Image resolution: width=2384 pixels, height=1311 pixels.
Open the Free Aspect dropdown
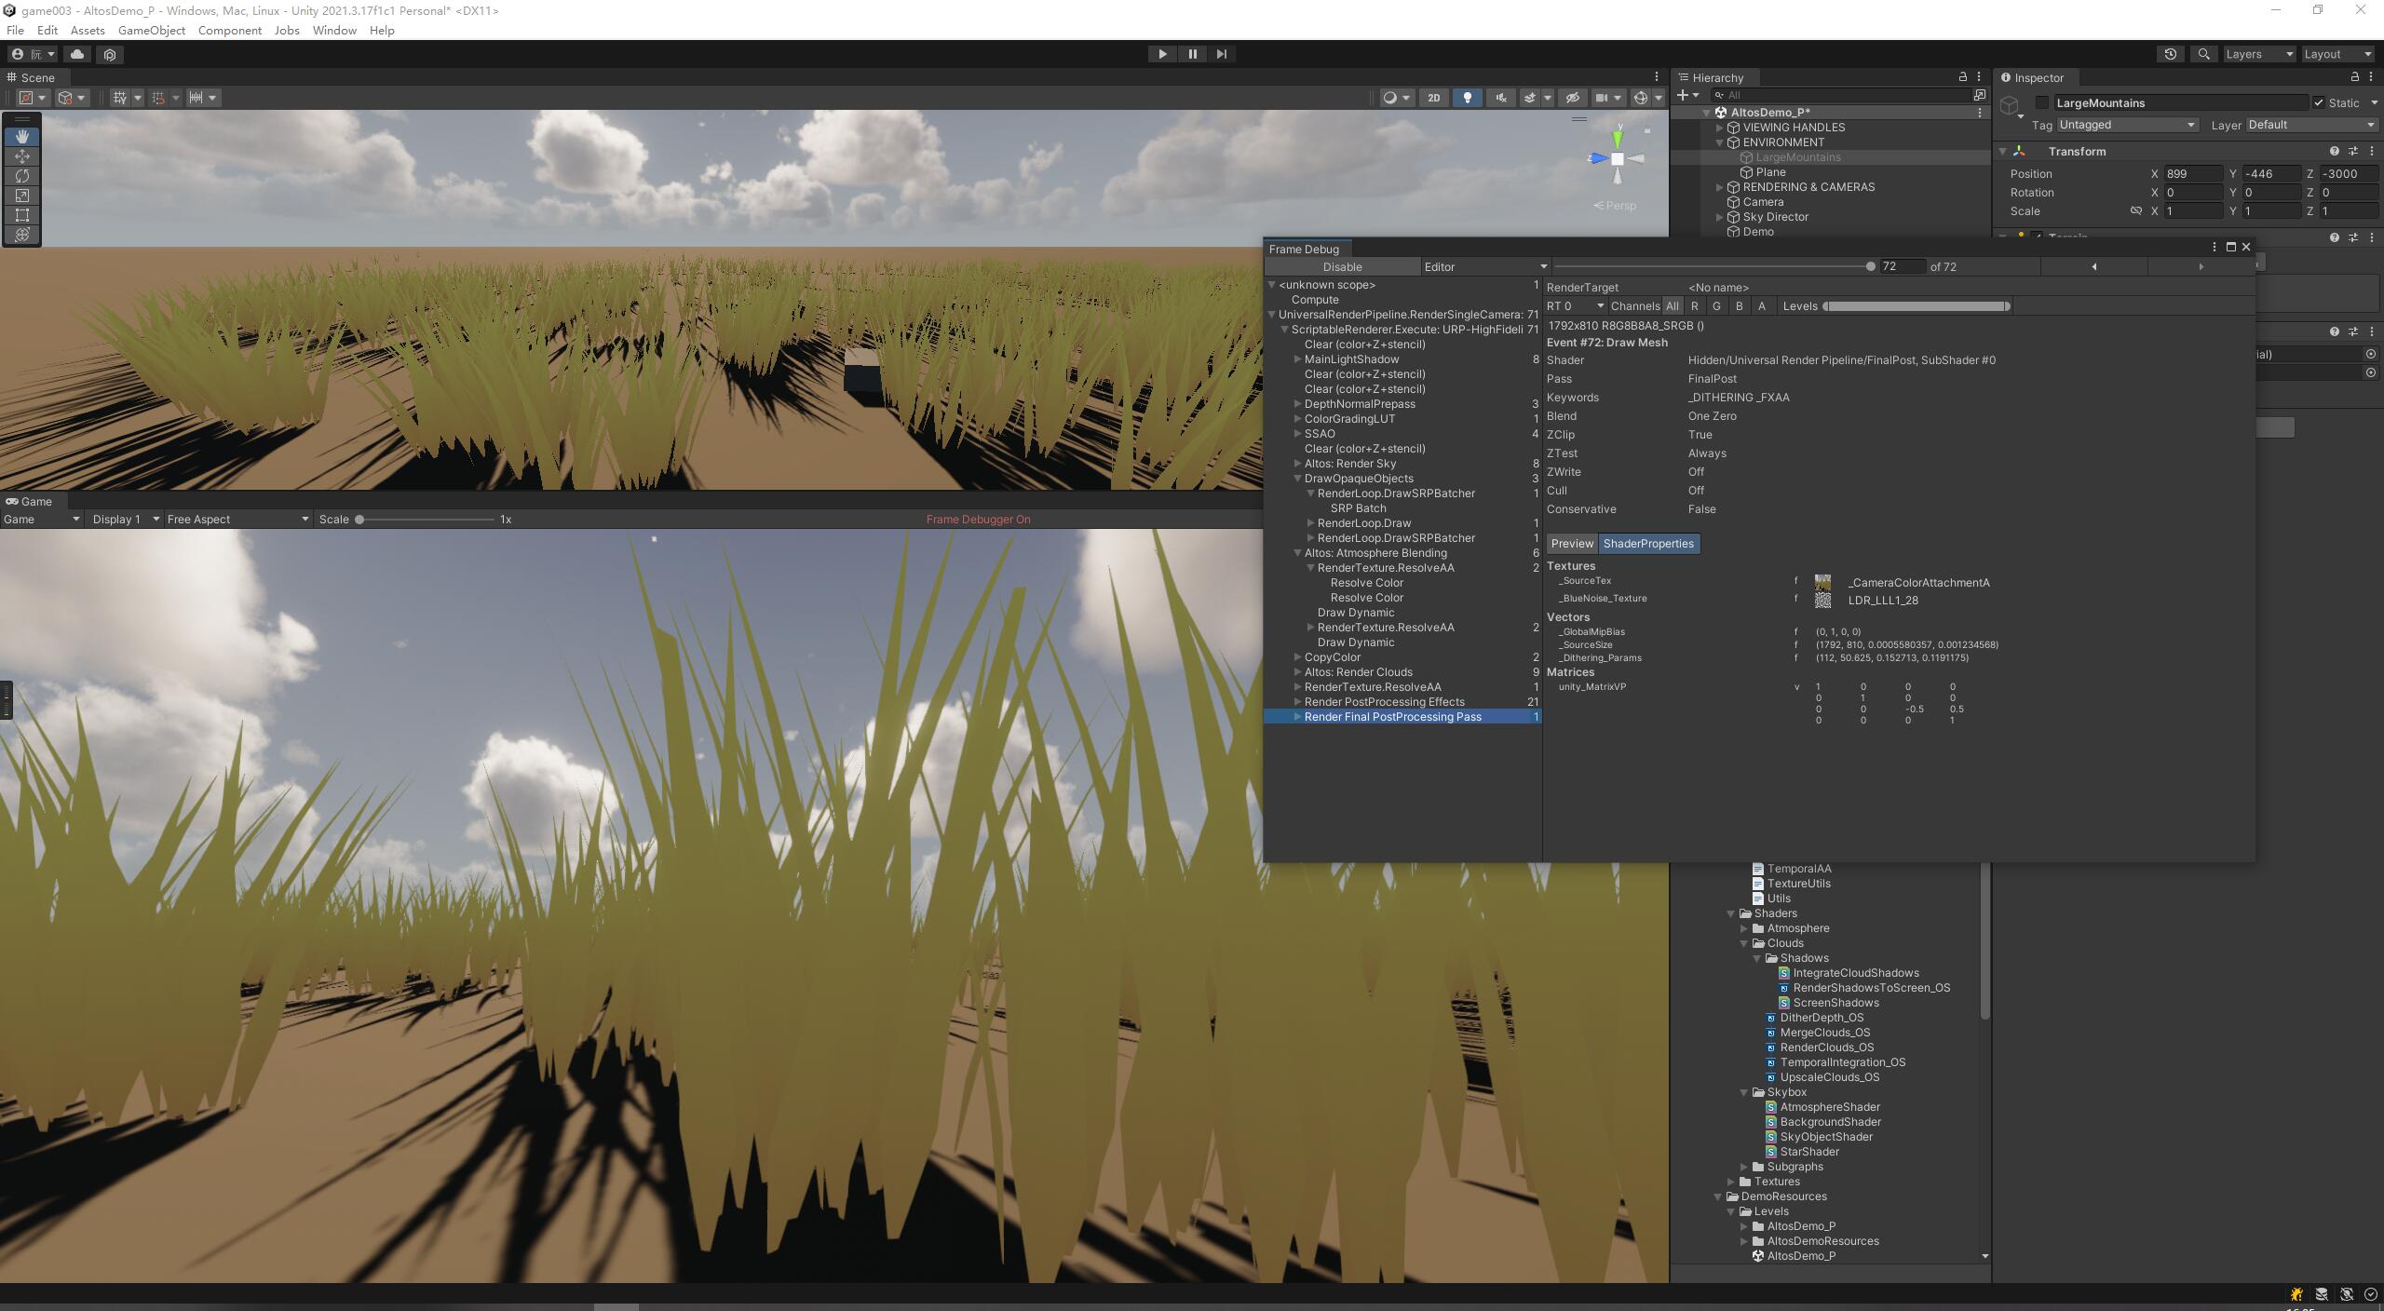pos(237,520)
